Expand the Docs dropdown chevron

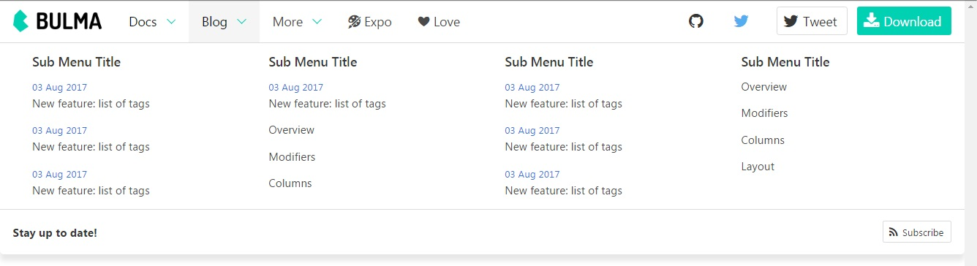click(171, 22)
